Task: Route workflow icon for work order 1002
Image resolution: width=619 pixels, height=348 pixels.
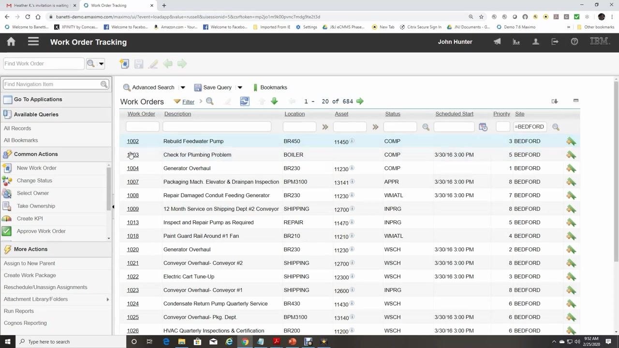Action: [571, 141]
